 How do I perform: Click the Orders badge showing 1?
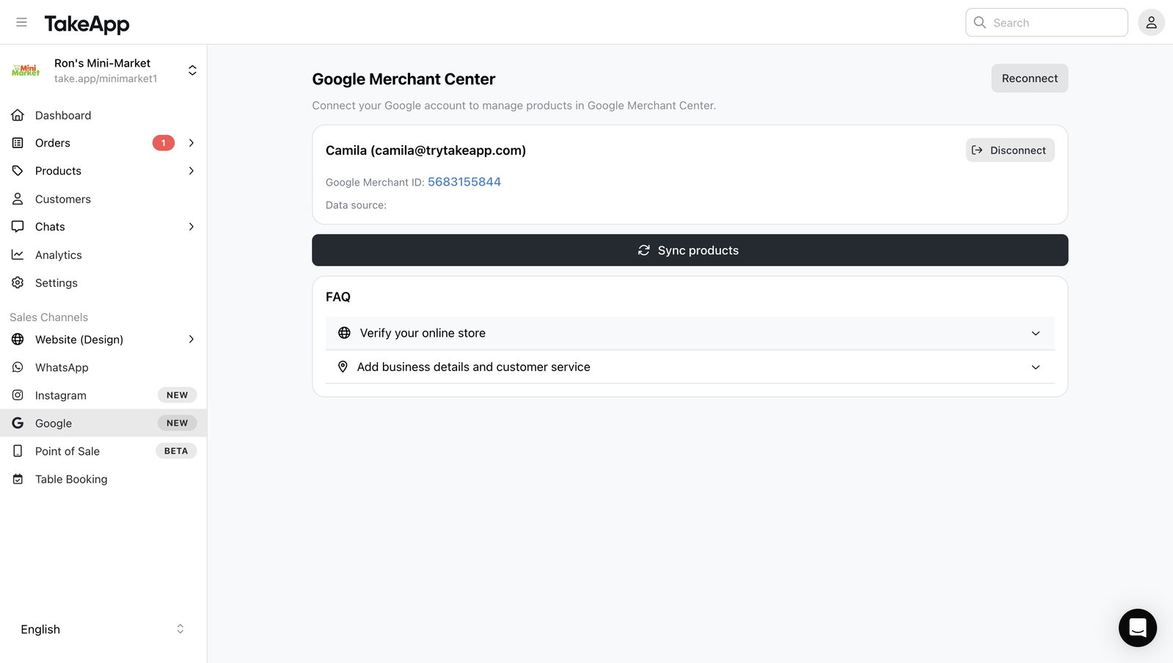coord(164,143)
